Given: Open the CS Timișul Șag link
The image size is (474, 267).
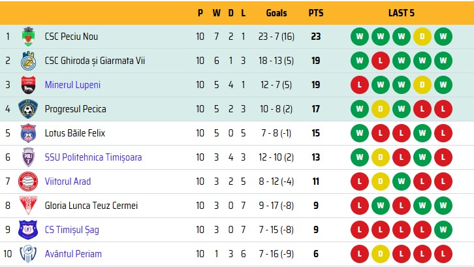Looking at the screenshot, I should (72, 230).
